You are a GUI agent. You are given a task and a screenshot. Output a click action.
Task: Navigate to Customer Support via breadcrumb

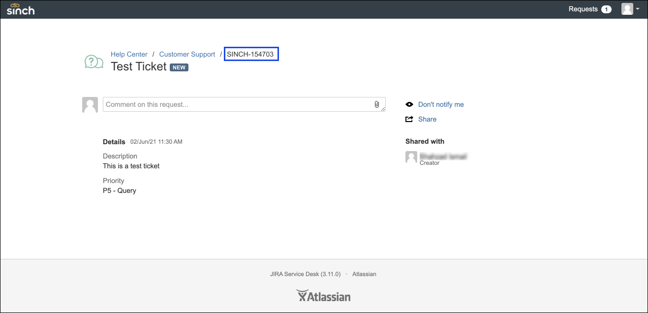pyautogui.click(x=187, y=54)
